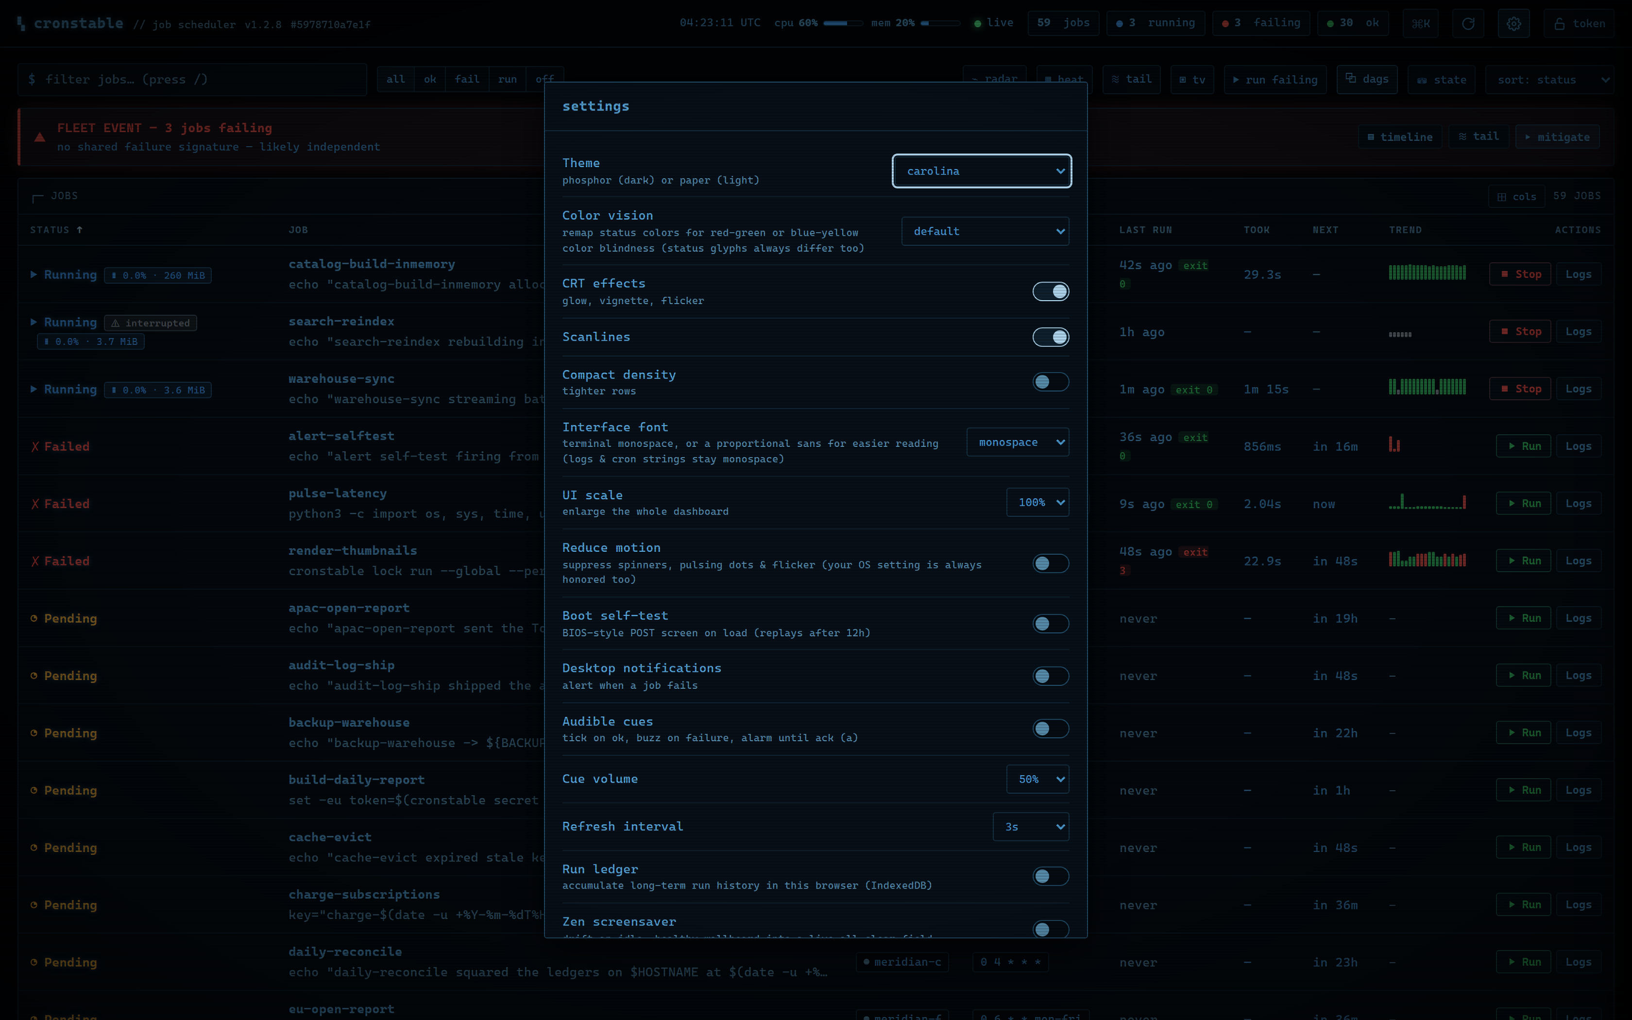Click run failing play button
This screenshot has width=1632, height=1020.
1275,80
